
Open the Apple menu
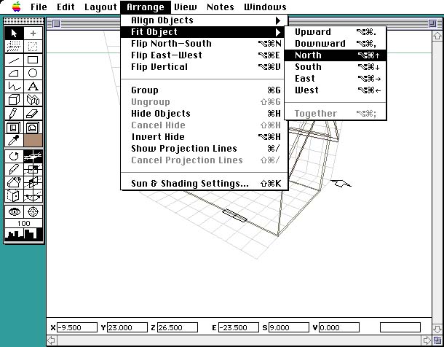click(x=16, y=7)
